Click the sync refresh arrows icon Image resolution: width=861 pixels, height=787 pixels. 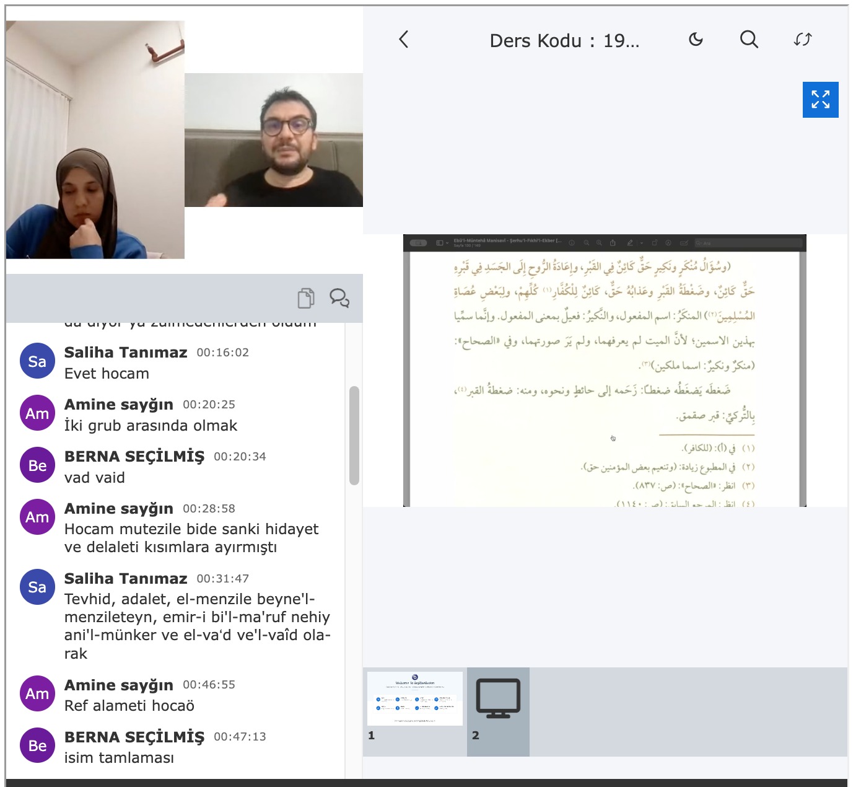tap(803, 40)
